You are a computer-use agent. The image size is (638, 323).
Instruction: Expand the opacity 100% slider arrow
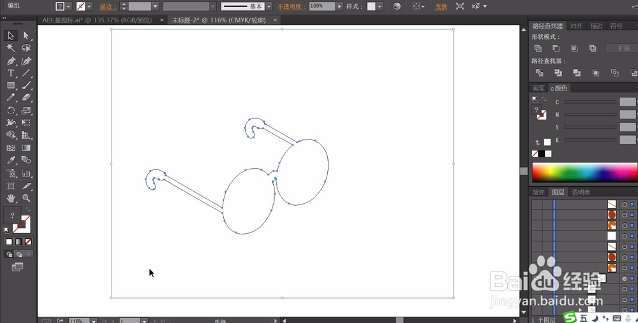[339, 6]
